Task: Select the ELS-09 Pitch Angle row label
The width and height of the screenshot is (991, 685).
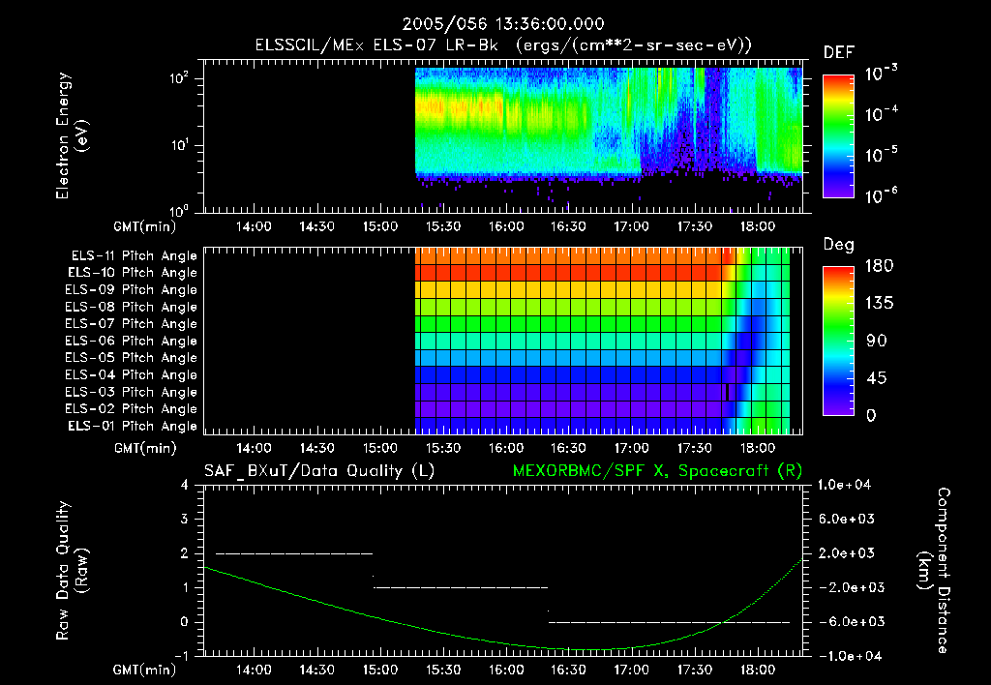Action: [x=131, y=290]
